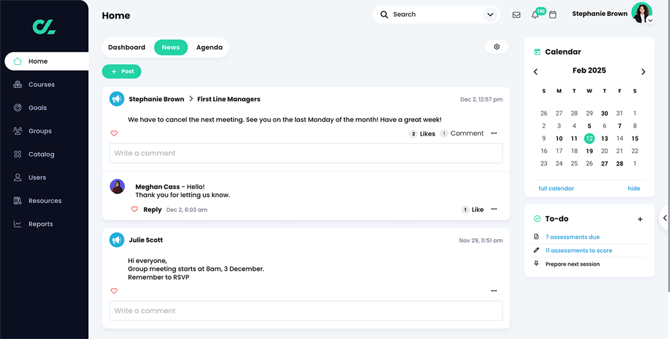Open the messages envelope icon
Screen dimensions: 670x339
(516, 14)
